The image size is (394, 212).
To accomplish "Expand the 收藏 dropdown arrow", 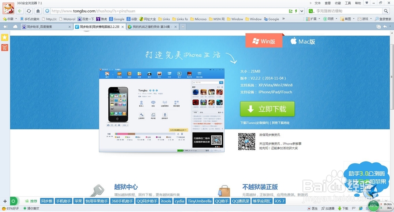I will pyautogui.click(x=16, y=19).
